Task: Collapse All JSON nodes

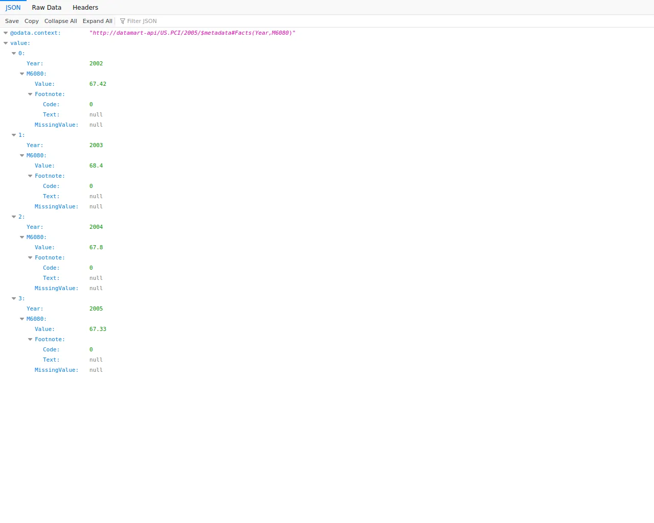Action: (x=61, y=21)
